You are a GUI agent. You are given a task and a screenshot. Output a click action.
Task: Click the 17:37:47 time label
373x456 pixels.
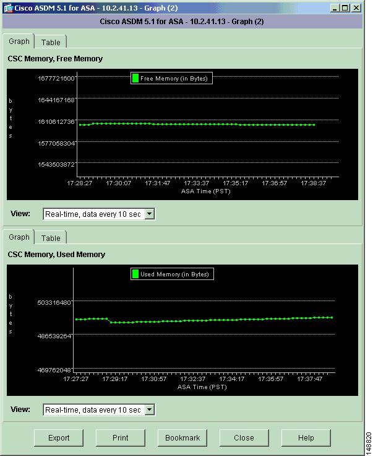(x=309, y=379)
